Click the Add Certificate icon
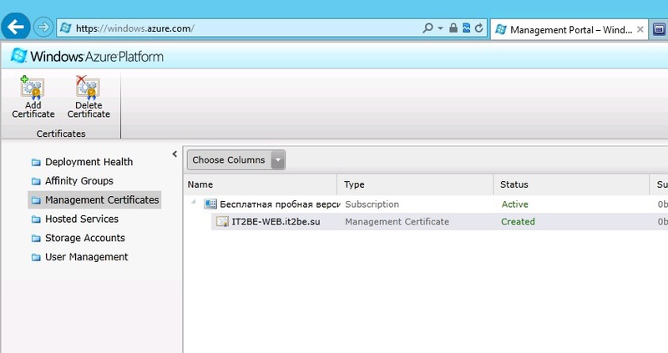 [x=33, y=88]
